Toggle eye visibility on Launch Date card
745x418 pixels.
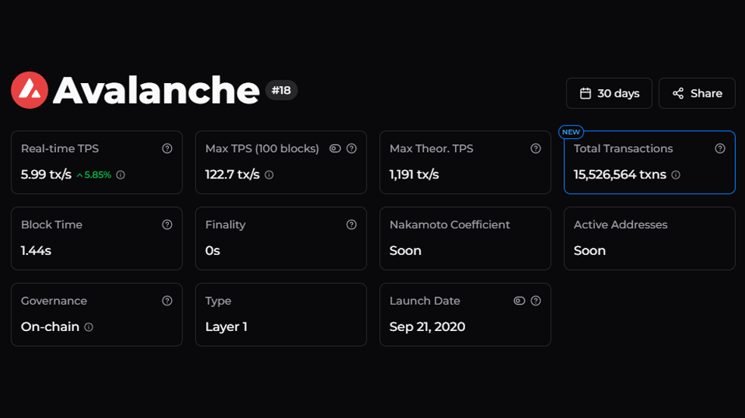click(519, 301)
